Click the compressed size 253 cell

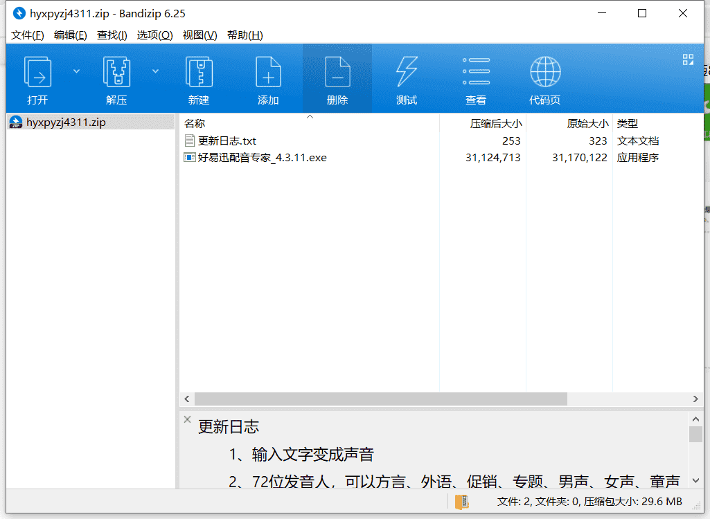[x=511, y=140]
